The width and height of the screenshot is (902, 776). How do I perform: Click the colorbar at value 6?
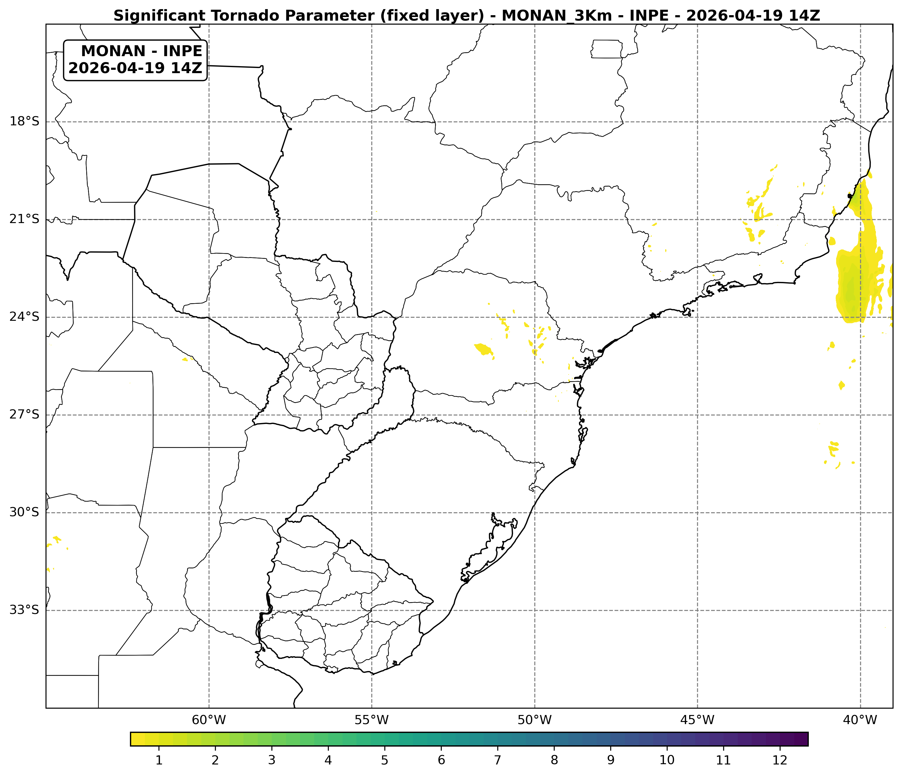[441, 739]
